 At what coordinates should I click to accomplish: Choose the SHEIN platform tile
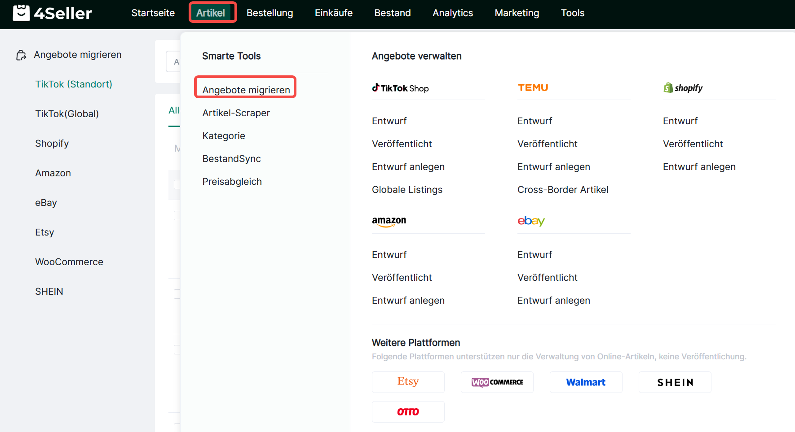(675, 382)
